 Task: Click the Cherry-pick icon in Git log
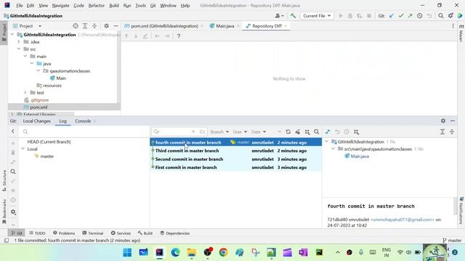297,132
